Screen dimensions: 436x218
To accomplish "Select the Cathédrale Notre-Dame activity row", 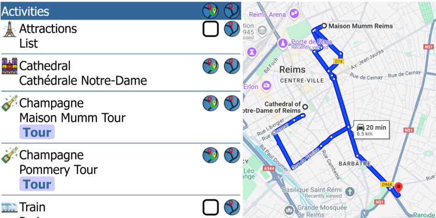I will 121,73.
